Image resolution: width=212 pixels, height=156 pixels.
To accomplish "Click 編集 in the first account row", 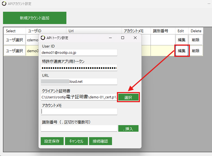I will [x=181, y=40].
